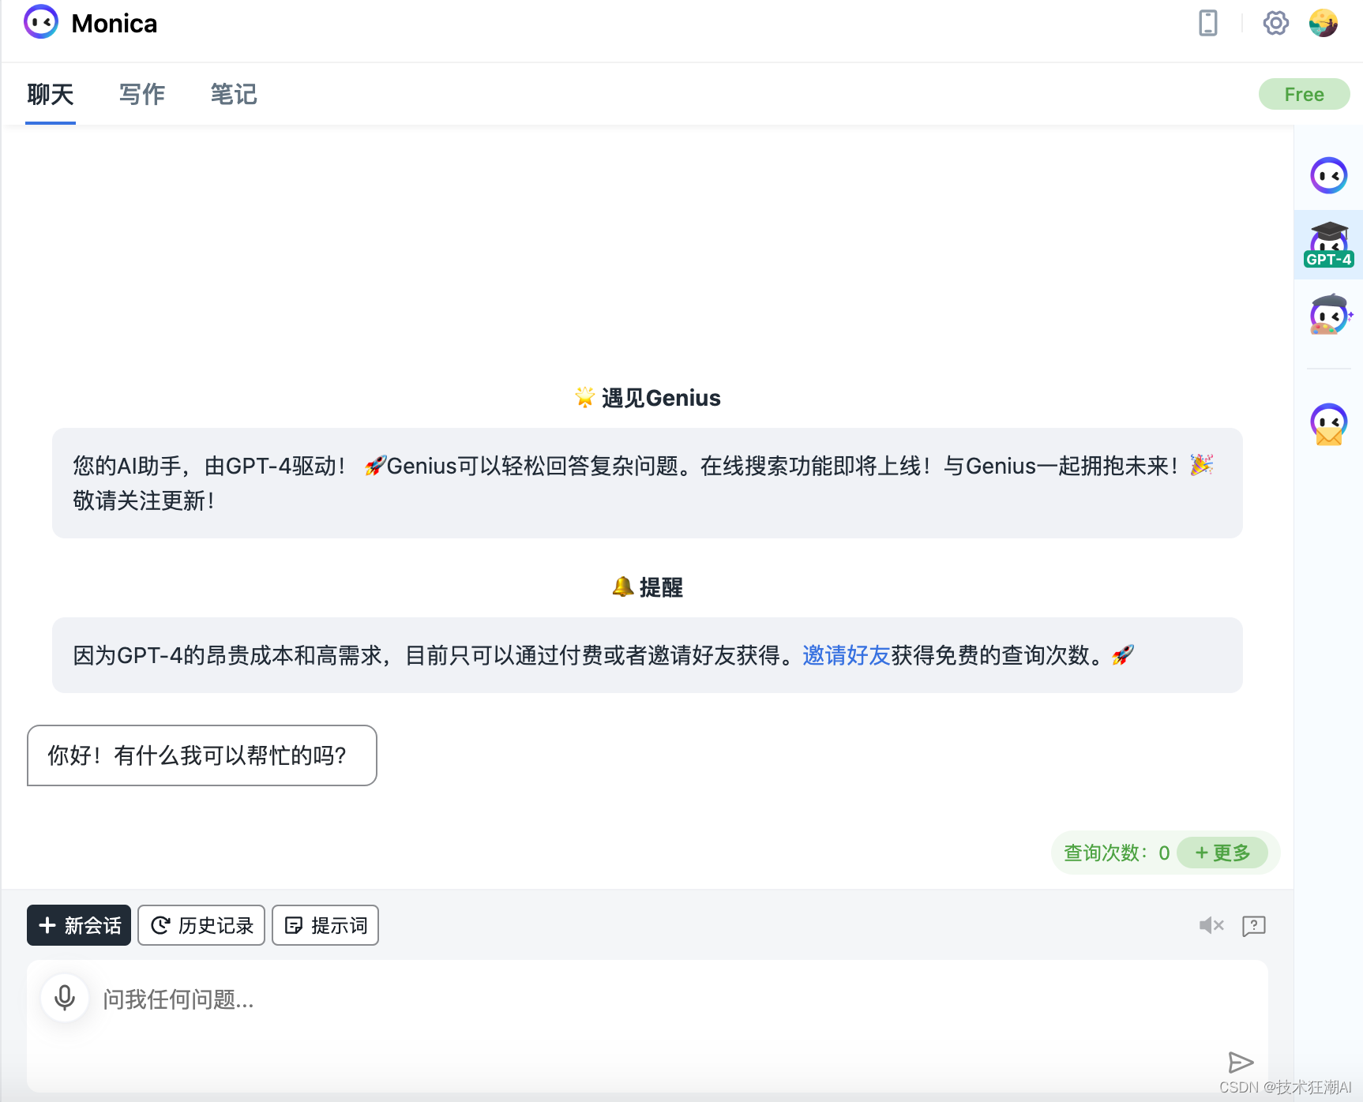1363x1102 pixels.
Task: Click the 提醒 heading with bell
Action: tap(648, 587)
